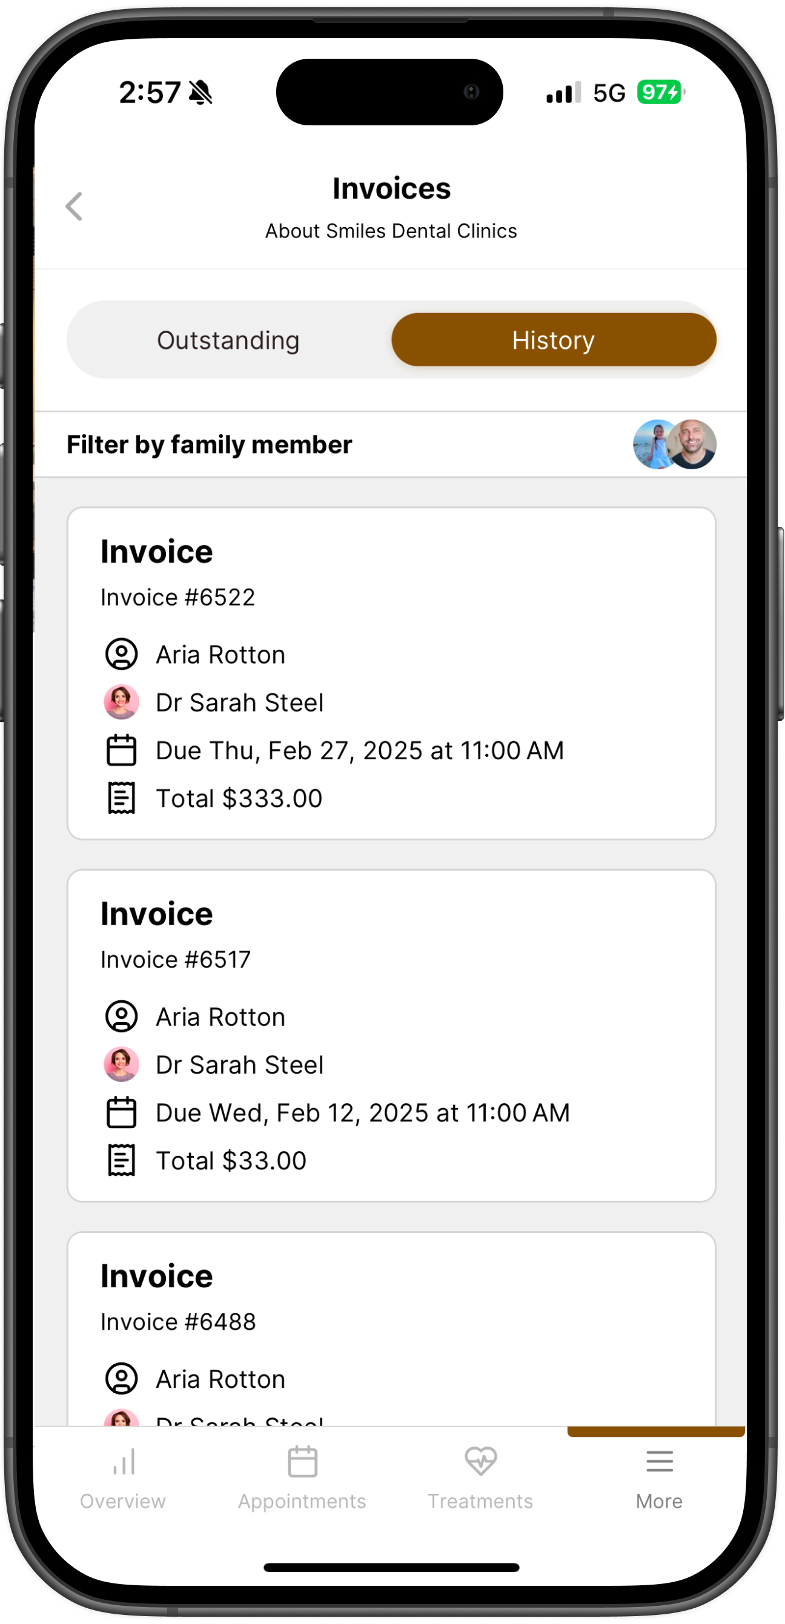This screenshot has height=1624, width=785.
Task: Tap person icon beside Aria Rotton in #6522
Action: (x=122, y=655)
